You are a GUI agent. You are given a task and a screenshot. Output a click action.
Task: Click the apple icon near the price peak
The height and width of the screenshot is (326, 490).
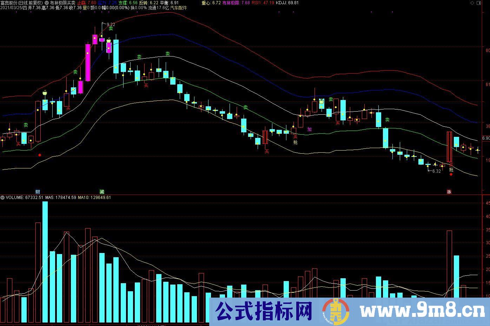pyautogui.click(x=108, y=41)
